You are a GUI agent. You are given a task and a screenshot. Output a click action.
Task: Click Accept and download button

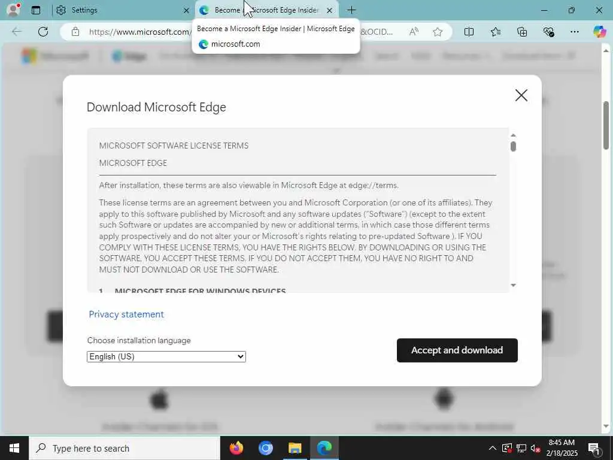pyautogui.click(x=457, y=350)
